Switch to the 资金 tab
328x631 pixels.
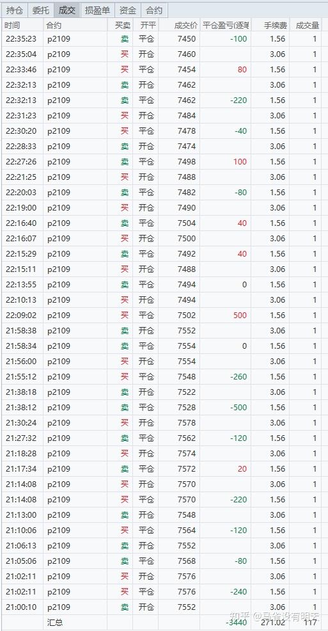128,10
